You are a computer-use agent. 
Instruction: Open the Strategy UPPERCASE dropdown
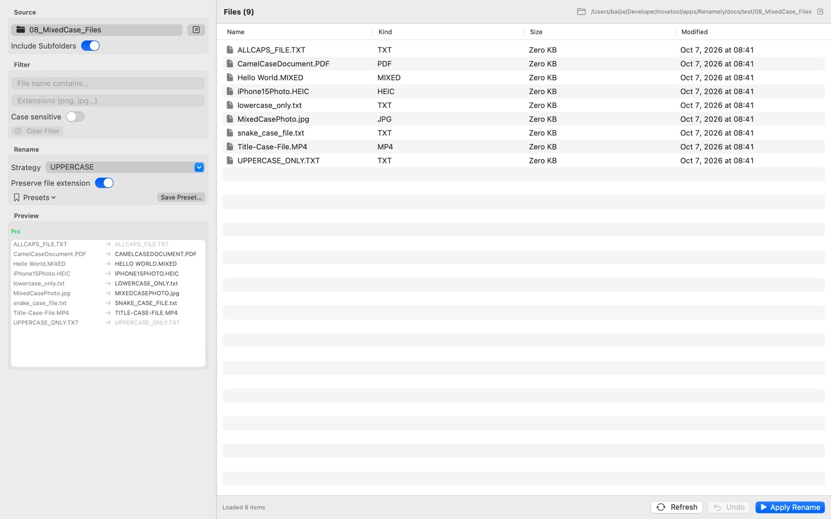(x=125, y=167)
